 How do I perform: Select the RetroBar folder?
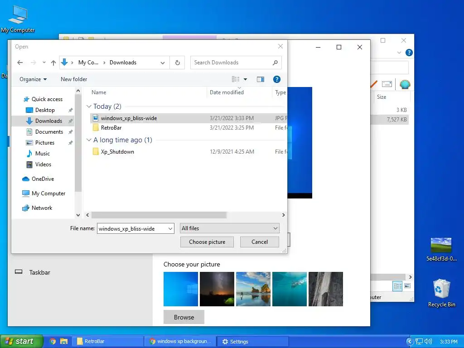188,127
